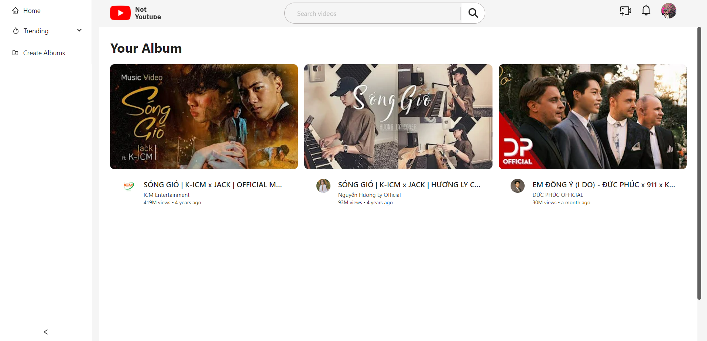Collapse the sidebar with the left chevron
This screenshot has width=707, height=341.
click(x=46, y=332)
